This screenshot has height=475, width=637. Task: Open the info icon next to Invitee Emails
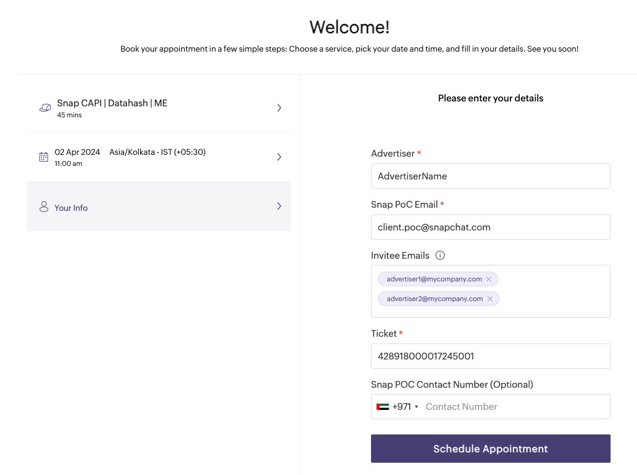pyautogui.click(x=440, y=255)
